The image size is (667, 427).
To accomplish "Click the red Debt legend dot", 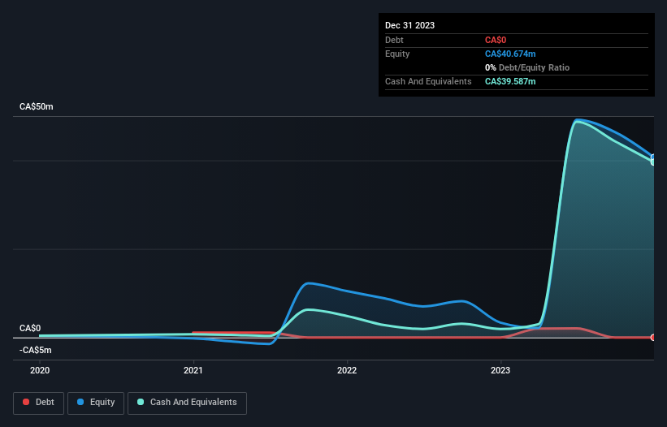I will click(26, 402).
